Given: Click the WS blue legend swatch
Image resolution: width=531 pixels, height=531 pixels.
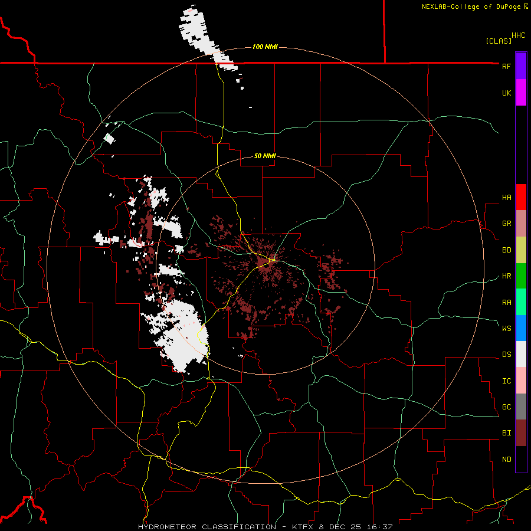Looking at the screenshot, I should (521, 328).
